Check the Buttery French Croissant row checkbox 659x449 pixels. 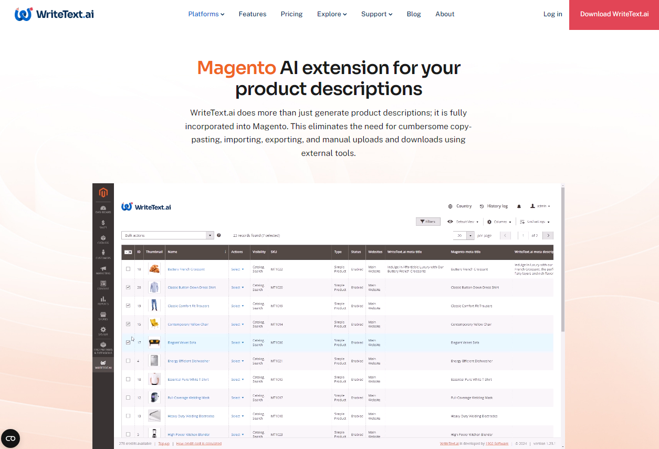click(x=128, y=269)
